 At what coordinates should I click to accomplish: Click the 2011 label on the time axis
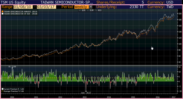[36, 97]
